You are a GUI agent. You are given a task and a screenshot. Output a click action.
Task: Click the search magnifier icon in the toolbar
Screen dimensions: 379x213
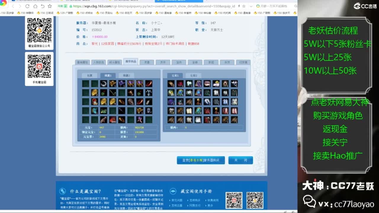(x=296, y=6)
